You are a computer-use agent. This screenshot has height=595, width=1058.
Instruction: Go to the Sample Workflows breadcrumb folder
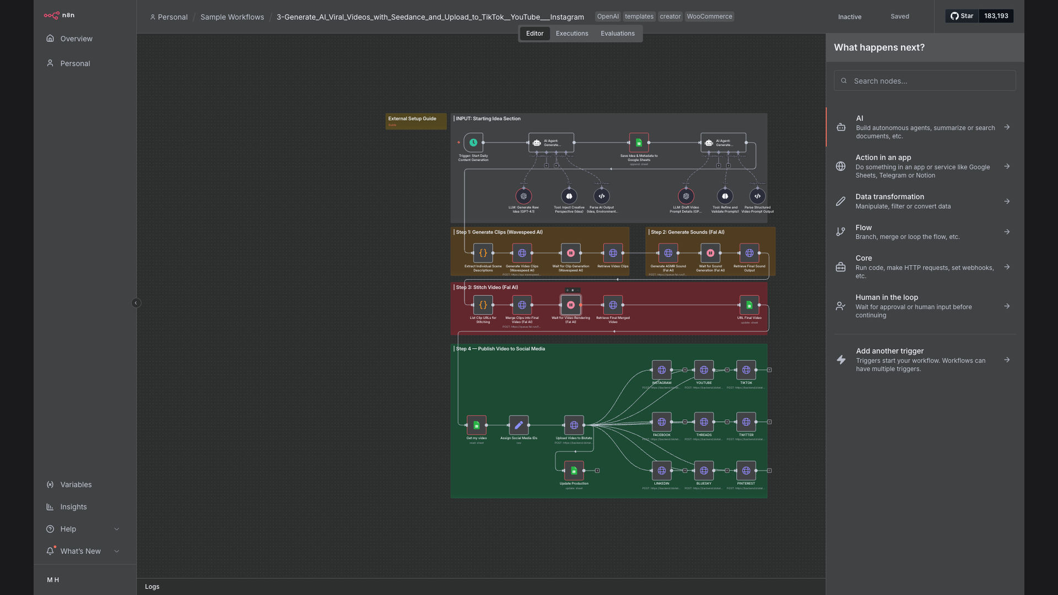(232, 17)
